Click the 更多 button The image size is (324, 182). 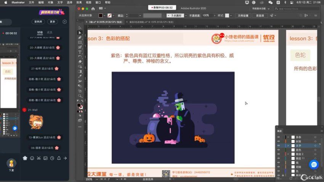pyautogui.click(x=53, y=22)
